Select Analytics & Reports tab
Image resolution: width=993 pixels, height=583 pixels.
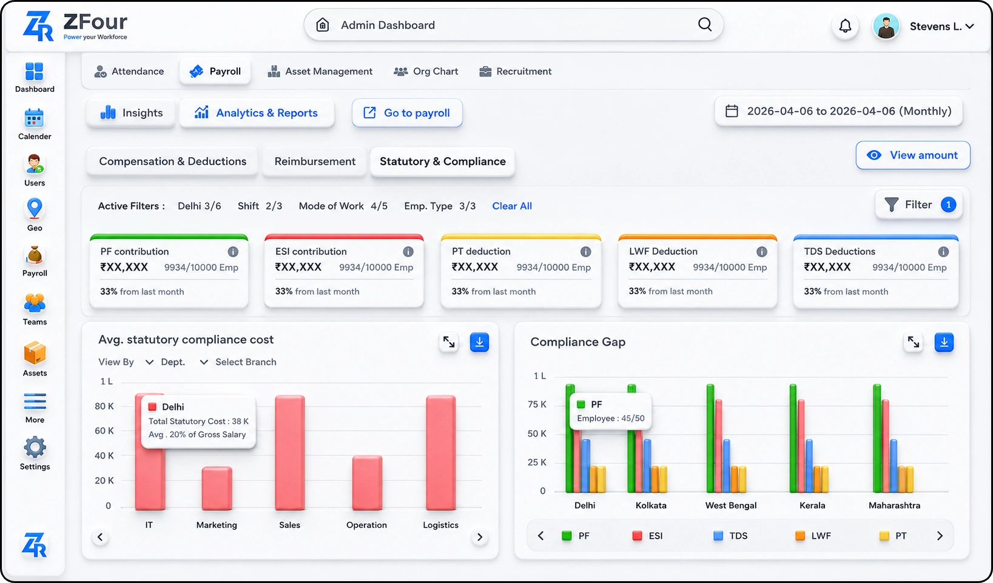[x=257, y=113]
